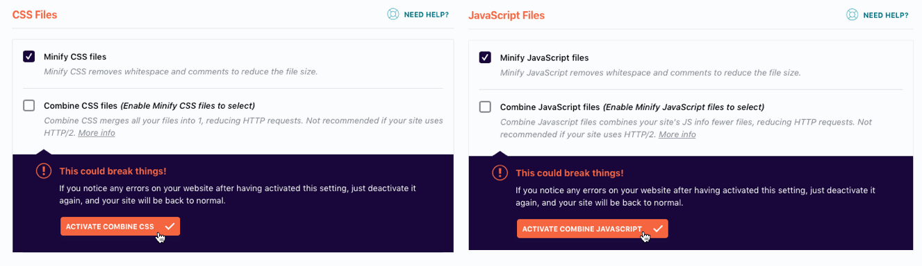Image resolution: width=922 pixels, height=266 pixels.
Task: Click the checkmark icon on Activate Combine CSS
Action: pos(170,226)
